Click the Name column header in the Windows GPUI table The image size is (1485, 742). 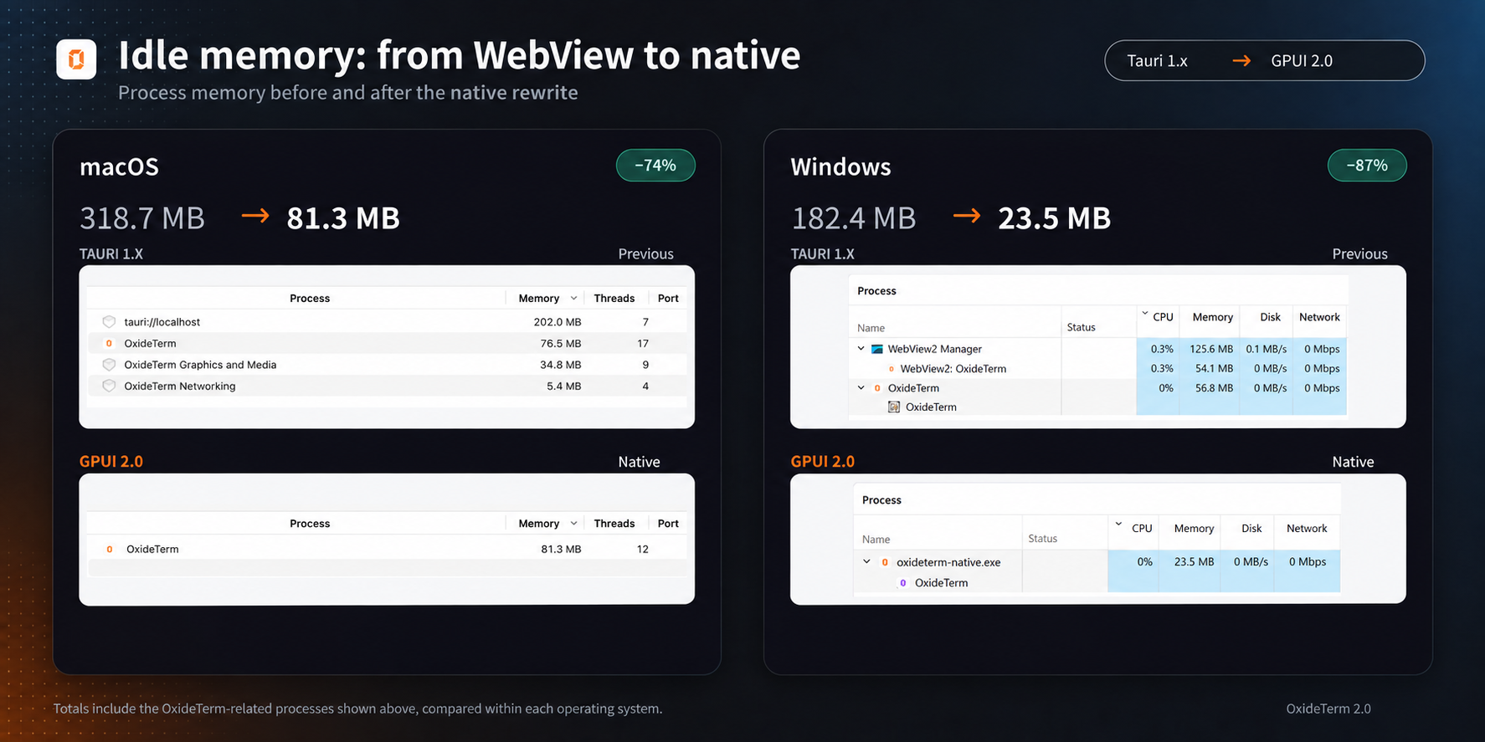point(876,539)
